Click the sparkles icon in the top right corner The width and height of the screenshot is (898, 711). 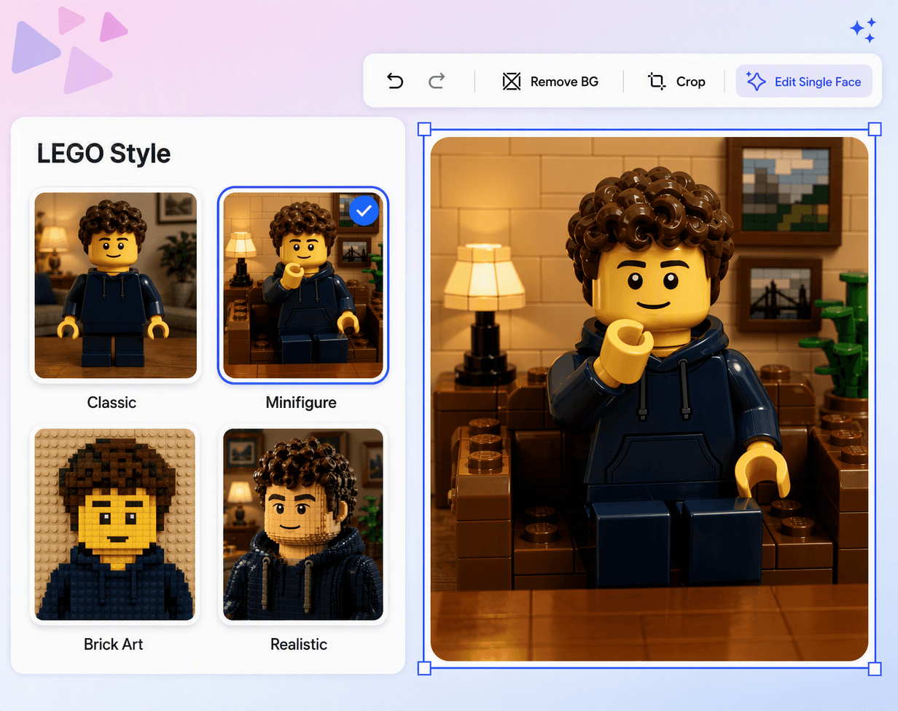point(864,30)
